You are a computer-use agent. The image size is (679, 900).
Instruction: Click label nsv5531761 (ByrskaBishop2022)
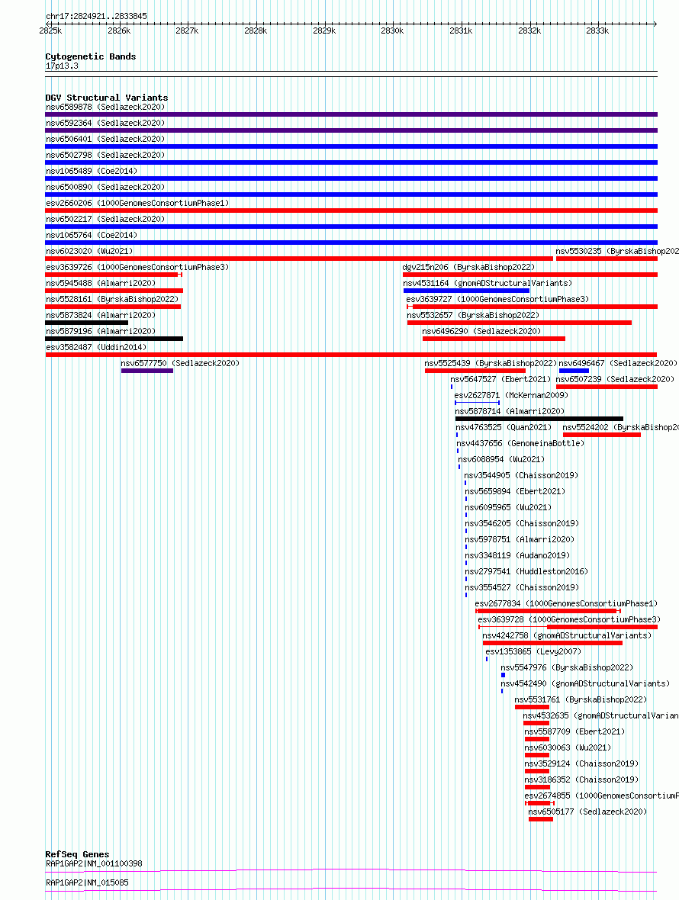click(x=581, y=702)
